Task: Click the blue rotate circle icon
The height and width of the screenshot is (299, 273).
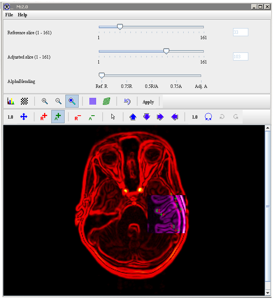Action: click(x=208, y=117)
